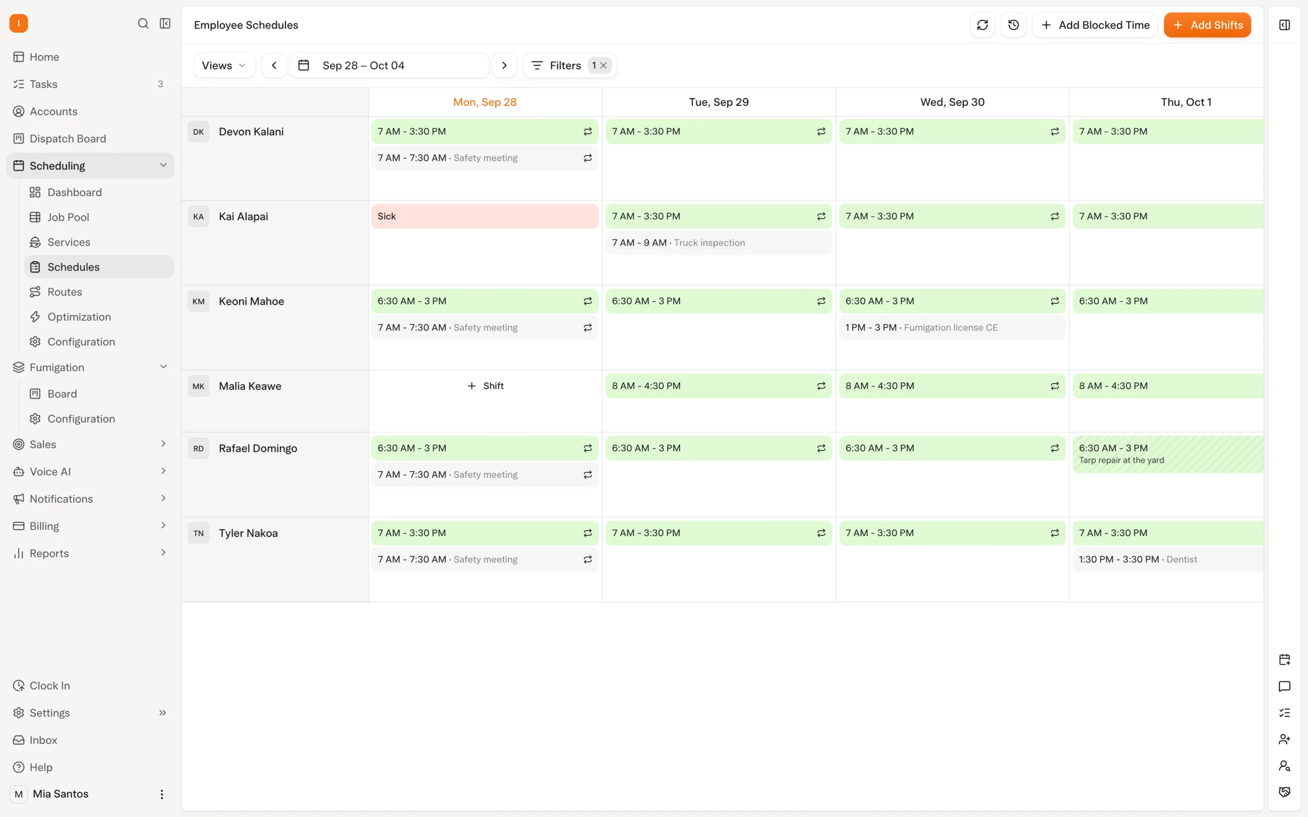Image resolution: width=1308 pixels, height=817 pixels.
Task: Open Kai Alapai's Sick block
Action: [x=484, y=216]
